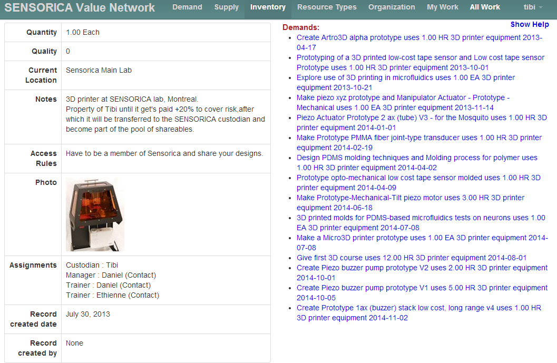The image size is (557, 363).
Task: Click 'Trainer : Daniel (Contact)' assignment
Action: pyautogui.click(x=108, y=285)
